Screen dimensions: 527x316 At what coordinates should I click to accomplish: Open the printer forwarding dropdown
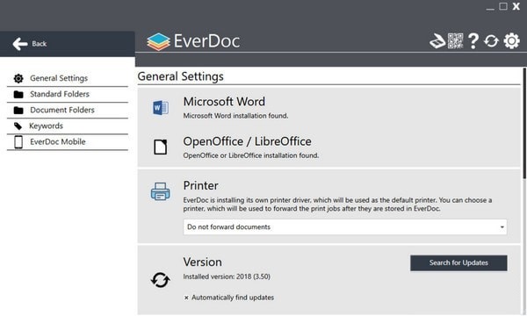[x=345, y=227]
